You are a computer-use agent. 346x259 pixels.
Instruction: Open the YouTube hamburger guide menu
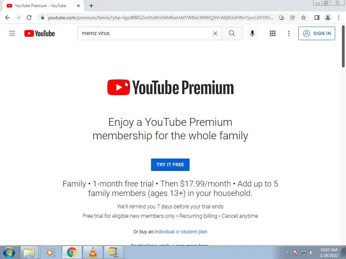point(12,33)
